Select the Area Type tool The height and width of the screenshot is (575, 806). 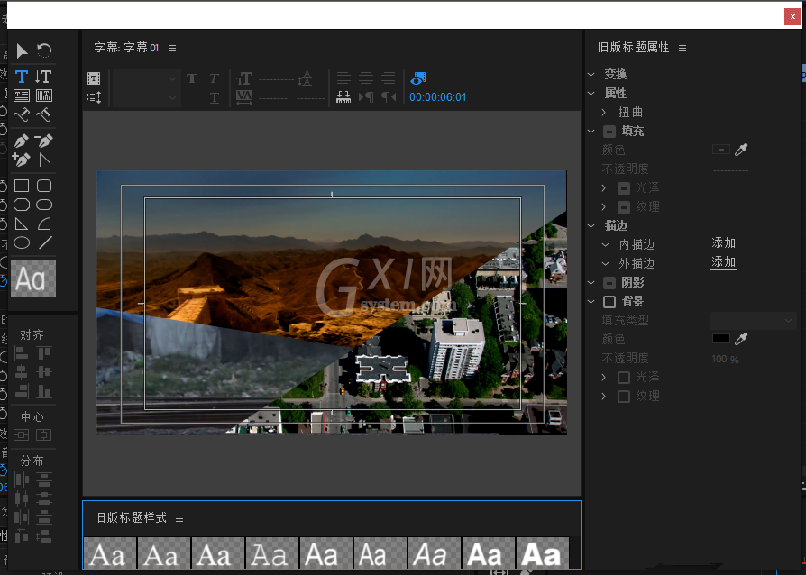point(22,96)
